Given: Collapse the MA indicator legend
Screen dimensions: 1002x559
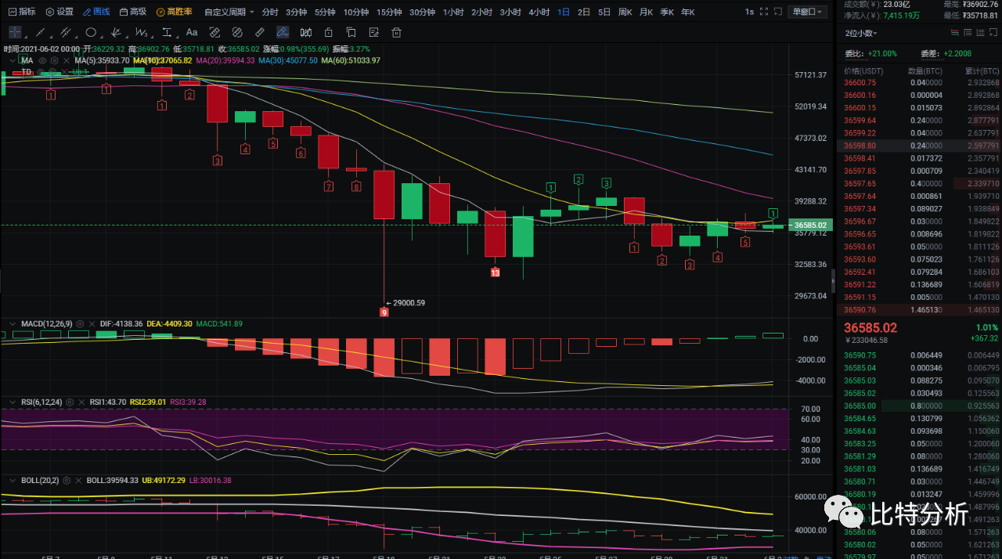Looking at the screenshot, I should point(13,60).
